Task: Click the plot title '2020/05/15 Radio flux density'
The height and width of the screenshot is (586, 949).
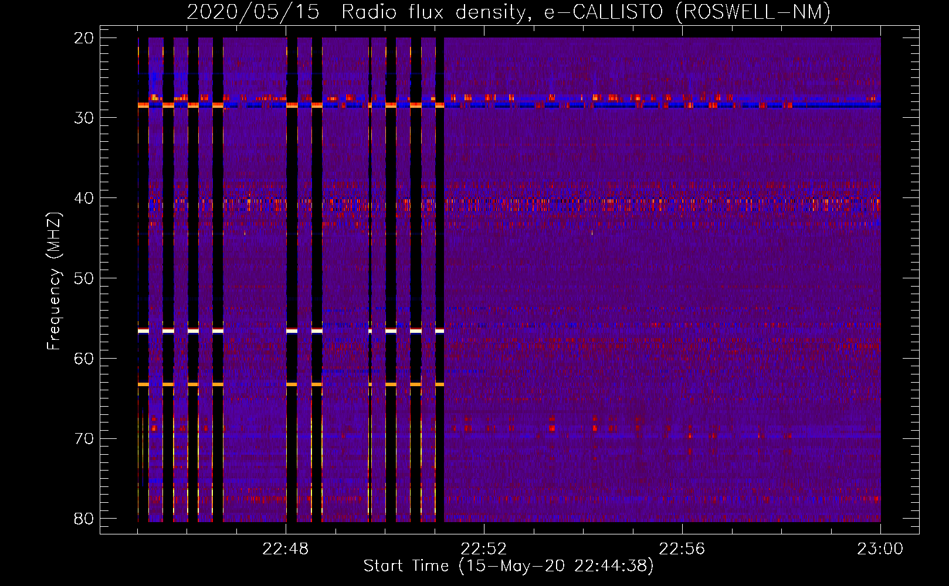Action: point(509,12)
